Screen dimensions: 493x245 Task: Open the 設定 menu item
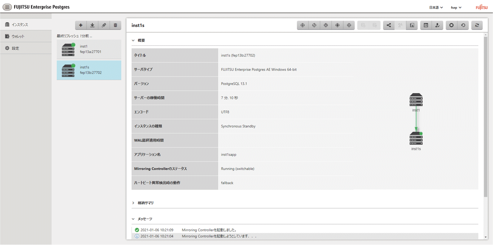(26, 48)
